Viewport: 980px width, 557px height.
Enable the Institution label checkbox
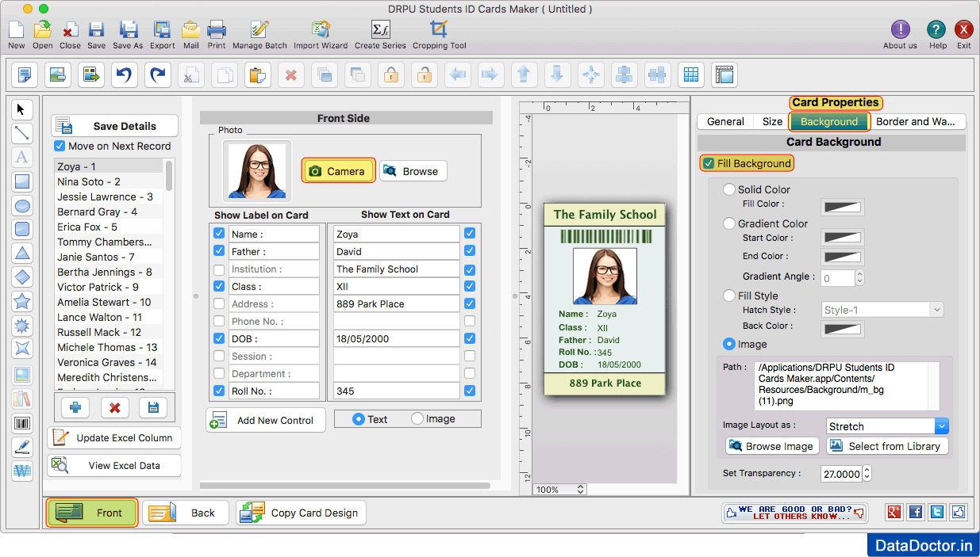click(x=219, y=269)
